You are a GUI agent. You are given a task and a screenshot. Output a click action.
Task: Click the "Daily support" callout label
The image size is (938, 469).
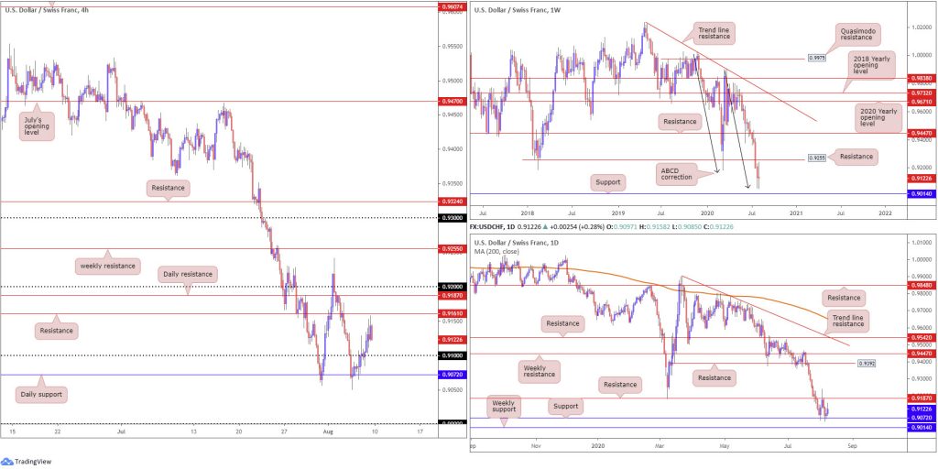click(43, 393)
